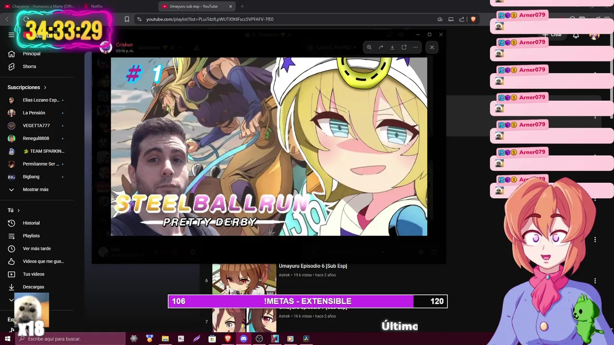This screenshot has height=345, width=614.
Task: Open Discord from the taskbar
Action: pyautogui.click(x=244, y=339)
